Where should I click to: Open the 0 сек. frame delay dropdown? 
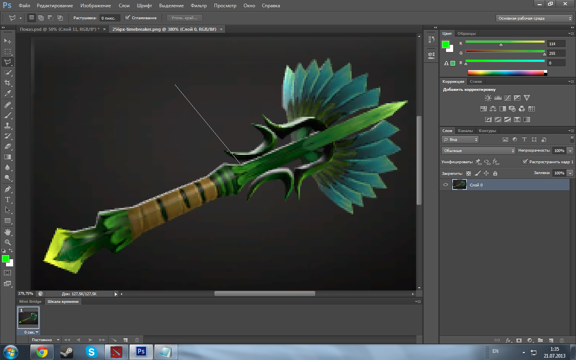click(x=31, y=332)
